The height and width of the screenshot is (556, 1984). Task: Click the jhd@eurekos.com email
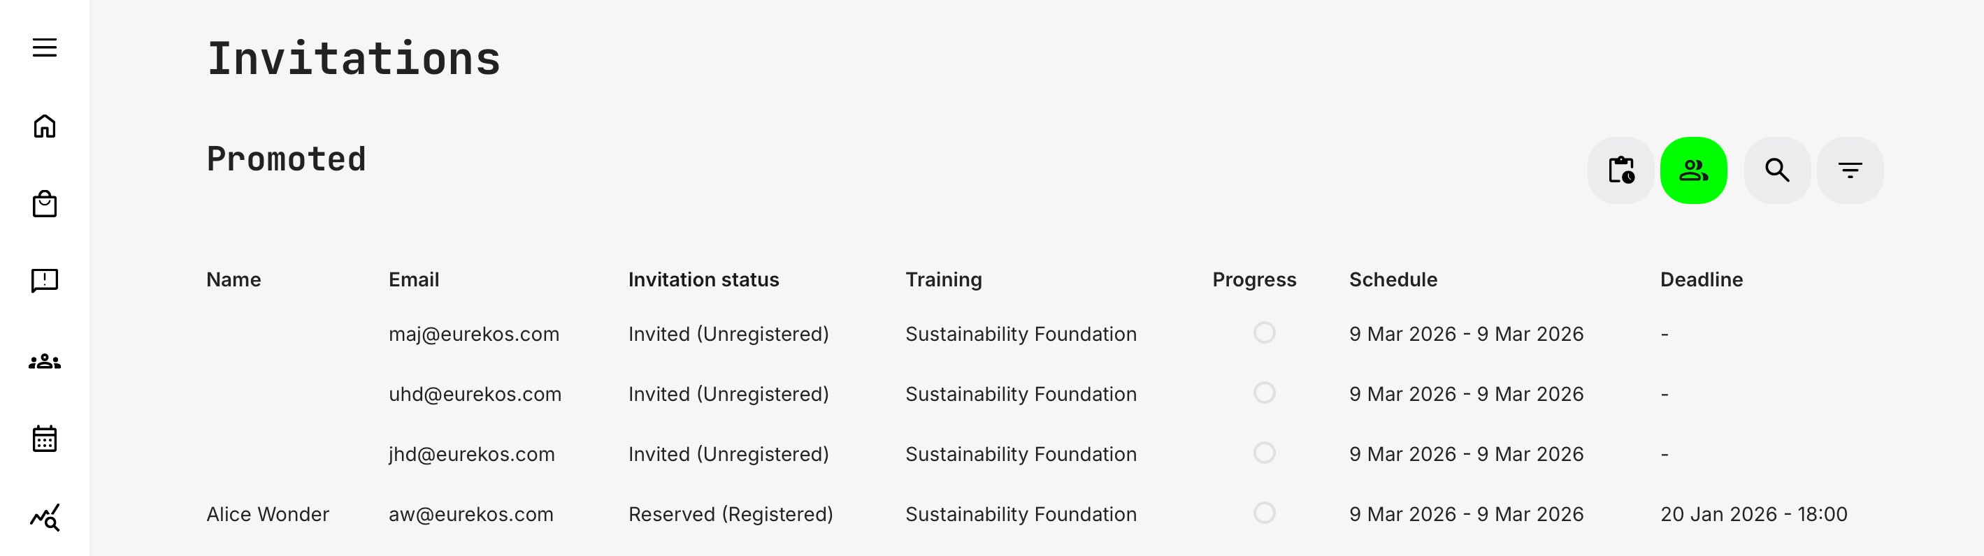471,454
